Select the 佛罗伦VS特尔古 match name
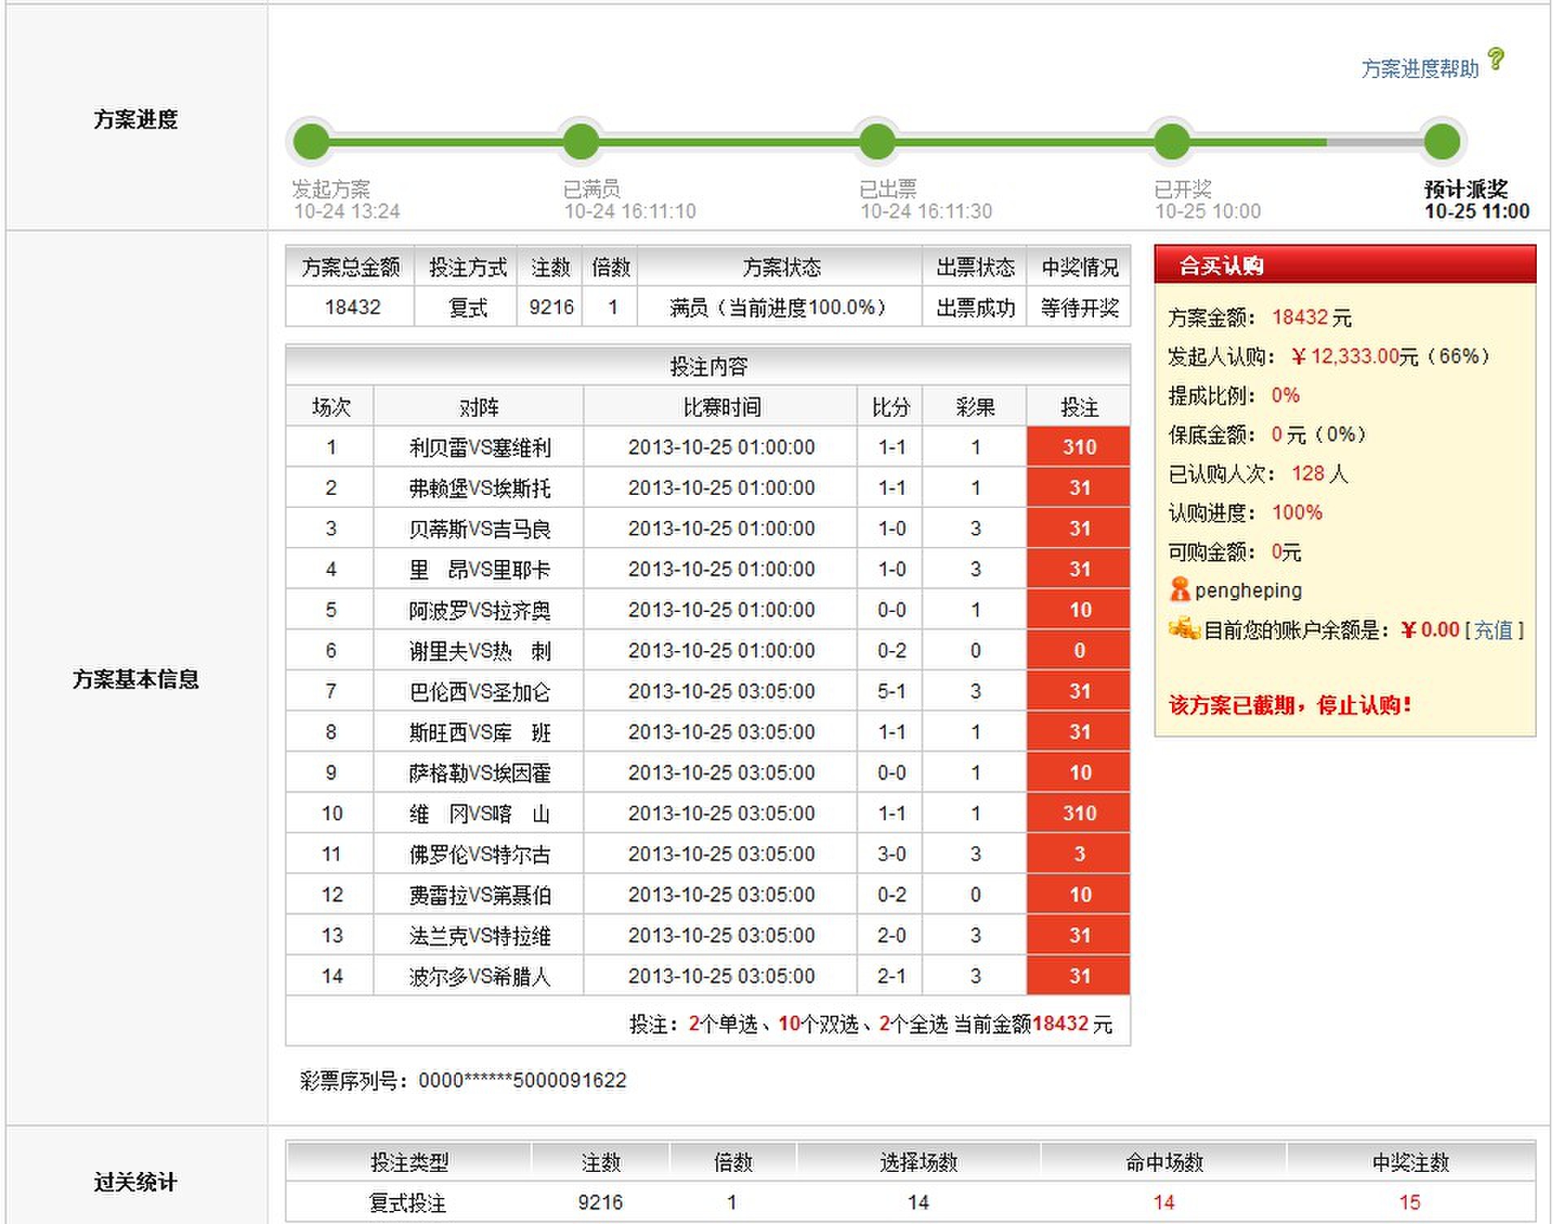The width and height of the screenshot is (1553, 1224). (x=479, y=855)
